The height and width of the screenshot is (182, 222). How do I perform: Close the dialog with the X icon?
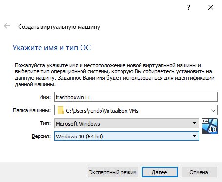211,7
